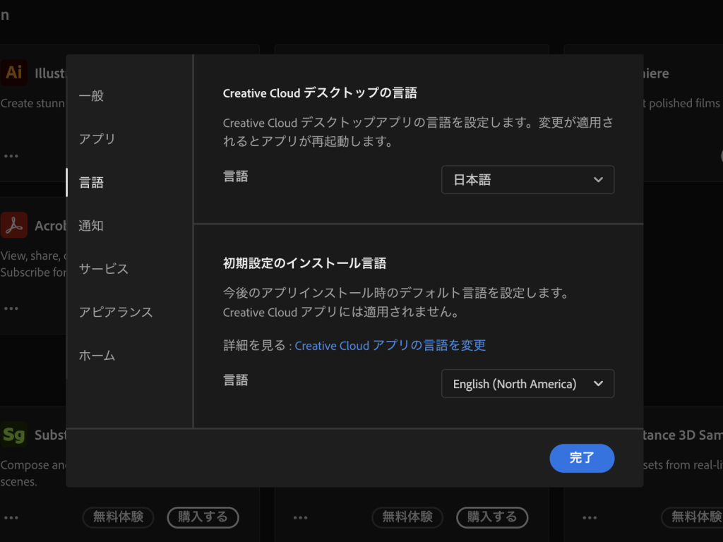Open the アプリ settings tab

point(97,139)
